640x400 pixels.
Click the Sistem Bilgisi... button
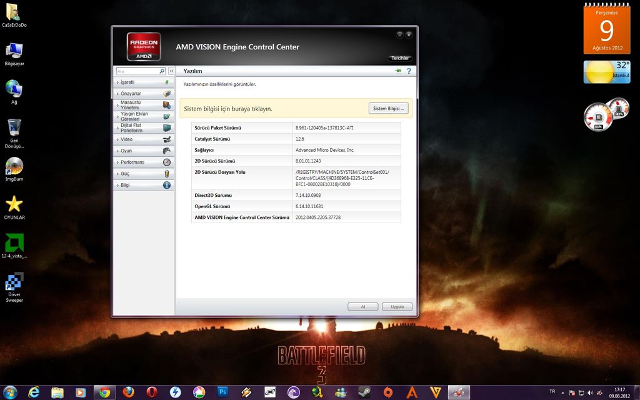388,109
